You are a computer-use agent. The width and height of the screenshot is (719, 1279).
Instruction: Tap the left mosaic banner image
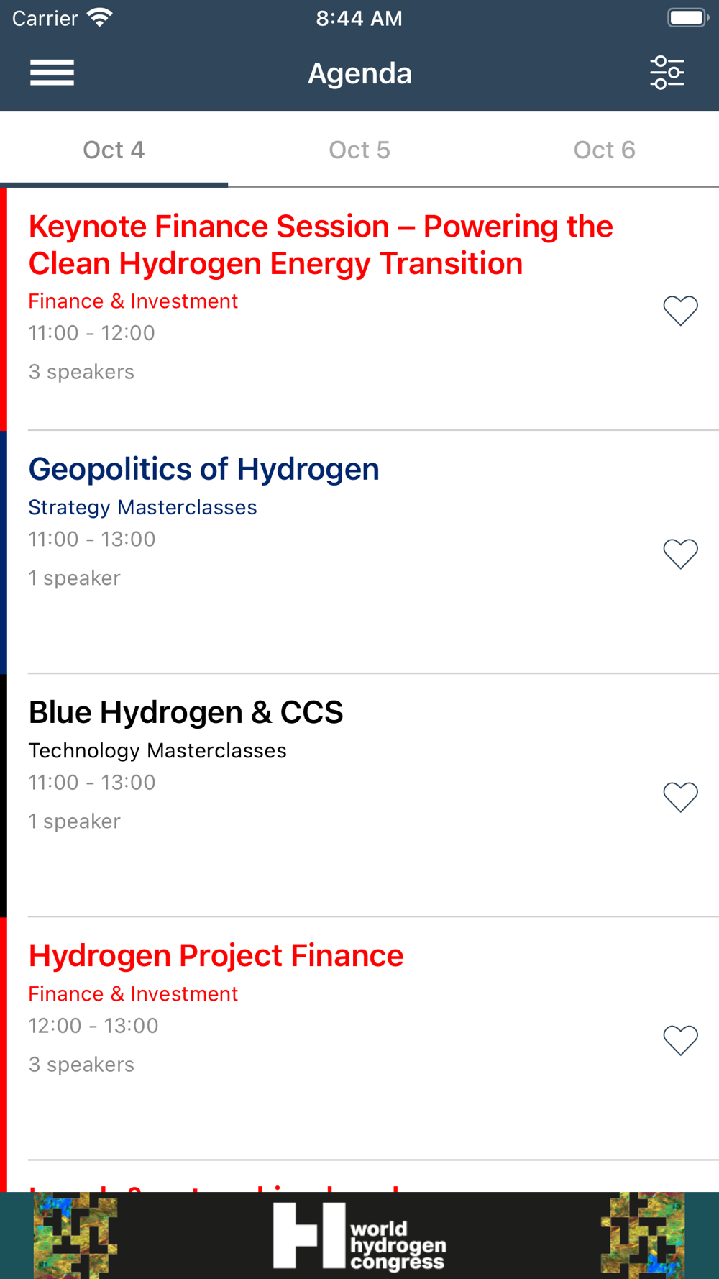pos(75,1236)
